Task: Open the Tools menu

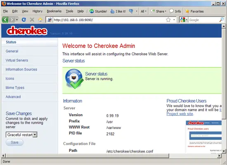Action: (x=69, y=11)
